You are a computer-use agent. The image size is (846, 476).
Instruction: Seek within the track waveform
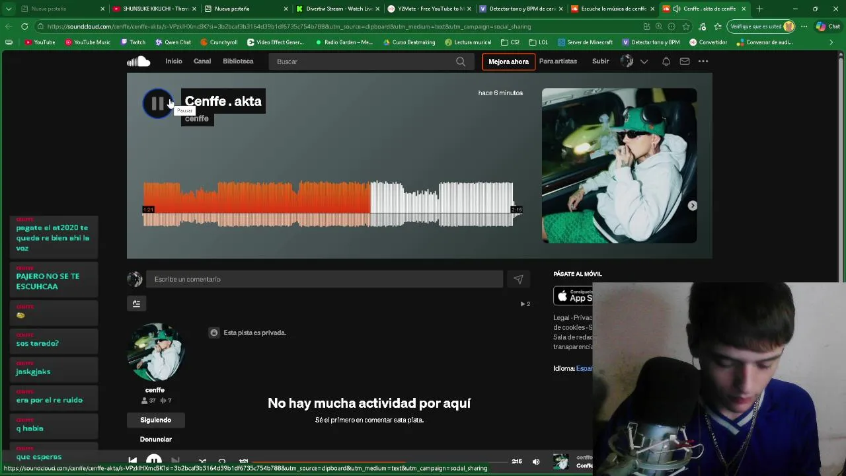click(x=332, y=204)
